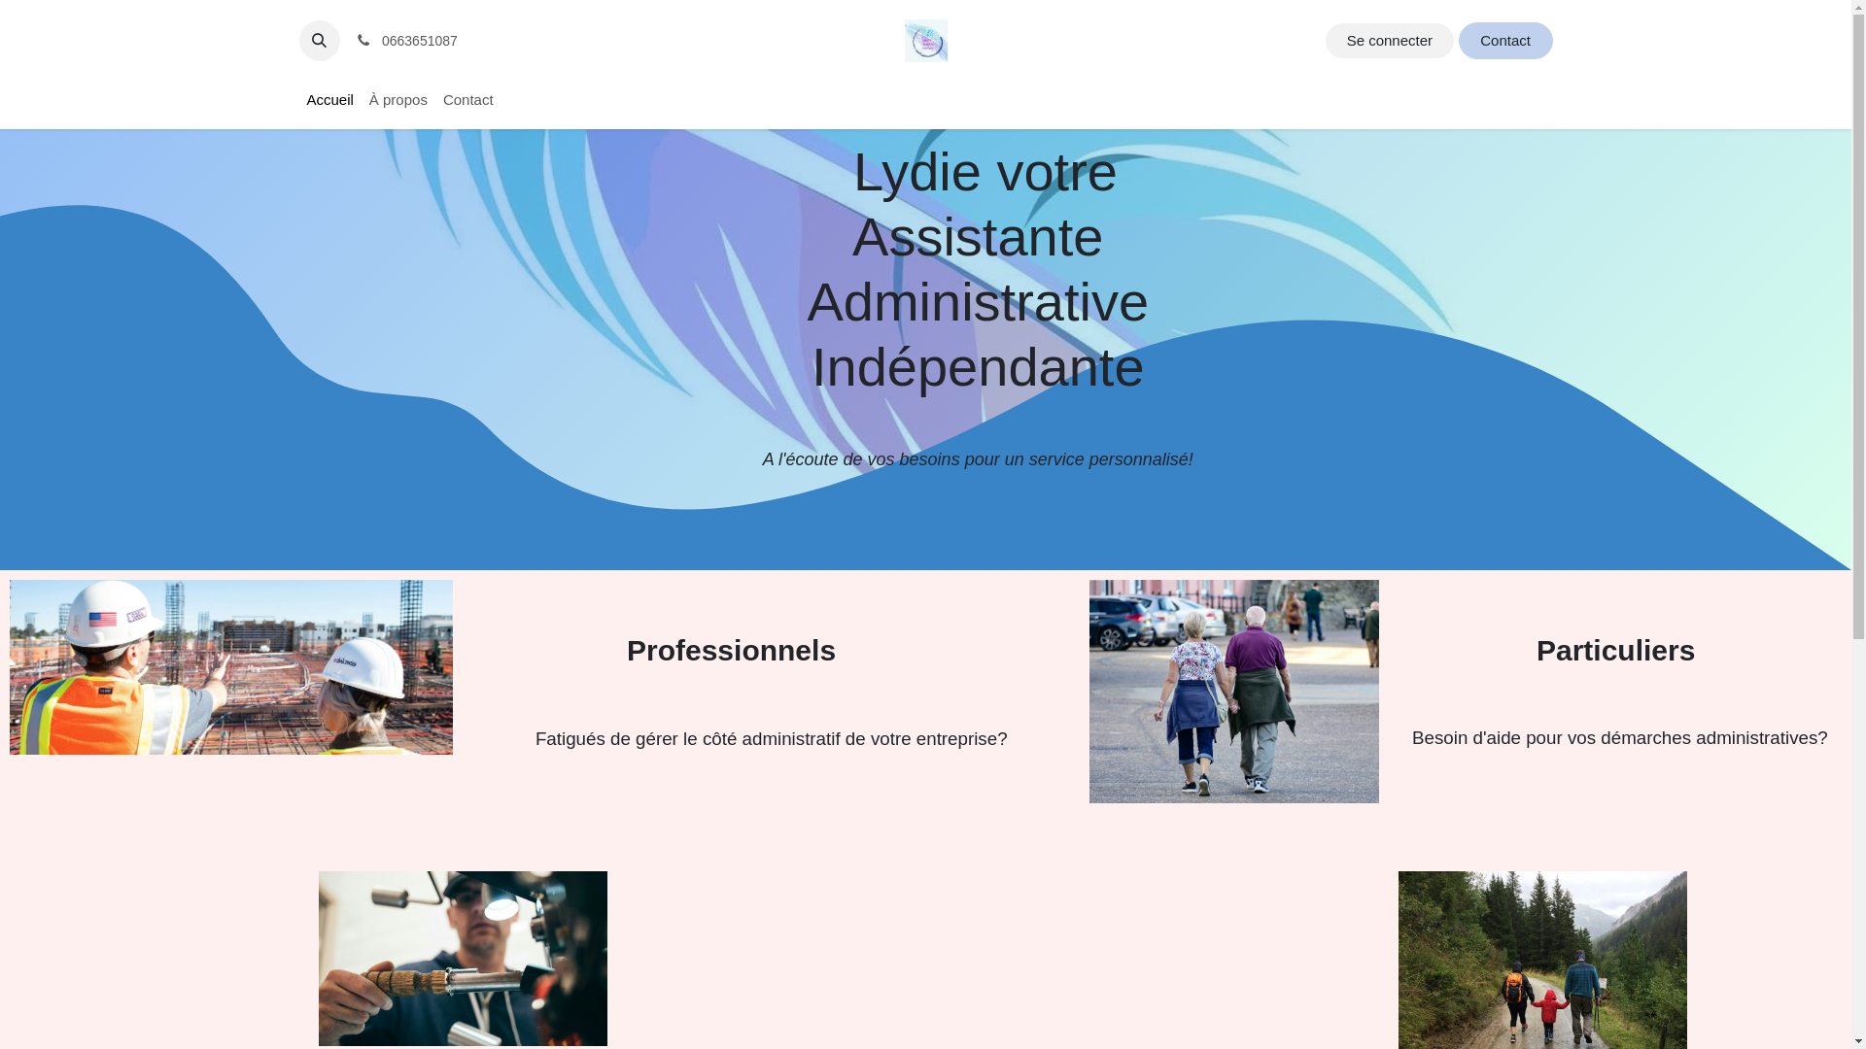
Task: Click the phone number 0663651087
Action: (419, 41)
